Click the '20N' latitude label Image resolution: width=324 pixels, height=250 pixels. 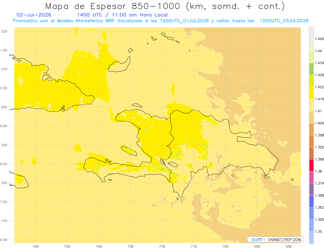(4, 107)
